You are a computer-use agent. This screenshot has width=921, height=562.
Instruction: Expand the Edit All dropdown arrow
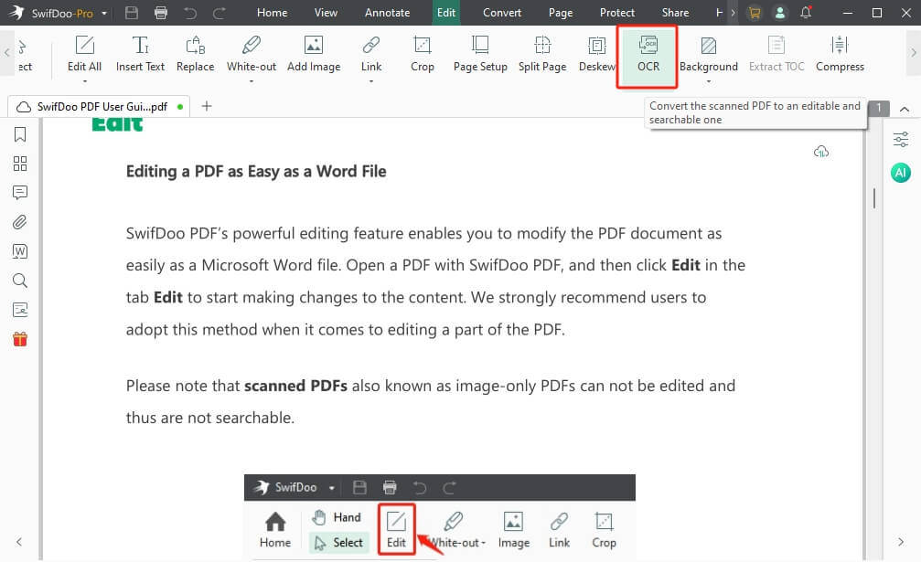(x=84, y=81)
